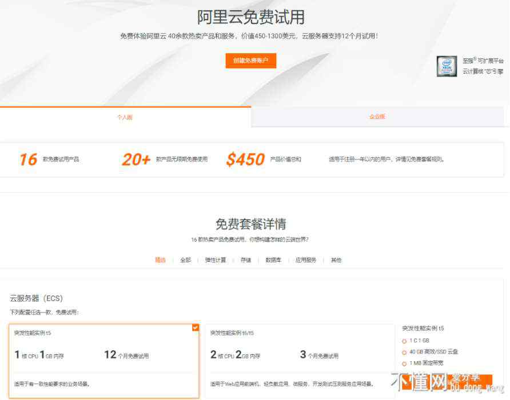Select the 其他 filter tab

pos(336,260)
